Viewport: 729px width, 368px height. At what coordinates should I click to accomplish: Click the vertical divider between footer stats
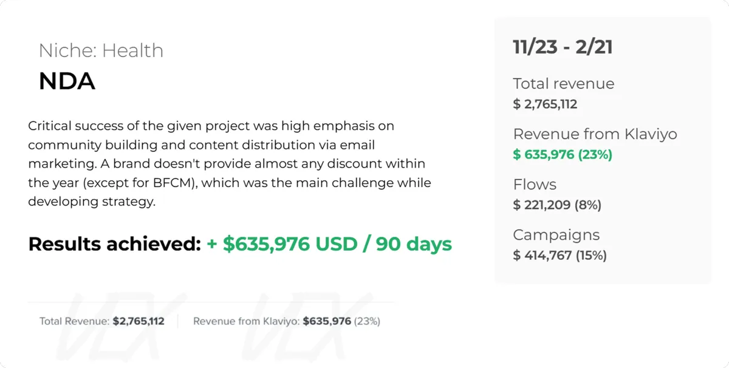178,321
